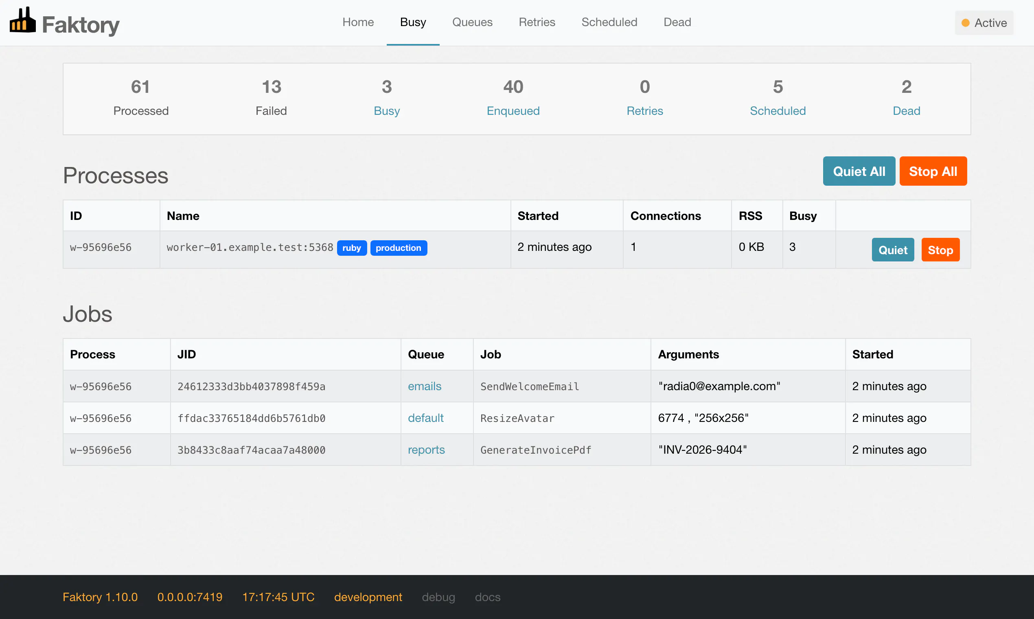The image size is (1034, 619).
Task: View the Dead tab in navigation
Action: point(677,22)
